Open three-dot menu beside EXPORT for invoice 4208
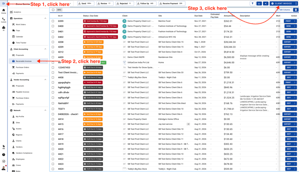This screenshot has height=172, width=299. click(x=295, y=42)
